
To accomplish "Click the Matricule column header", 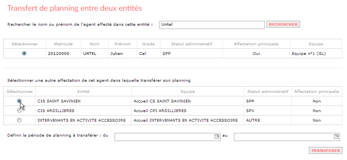I will 63,44.
